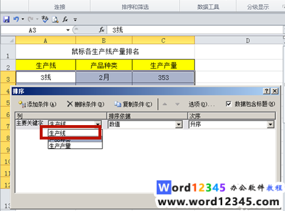This screenshot has height=211, width=285.
Task: Open the 排序依据 dropdown showing 数值
Action: (x=178, y=125)
